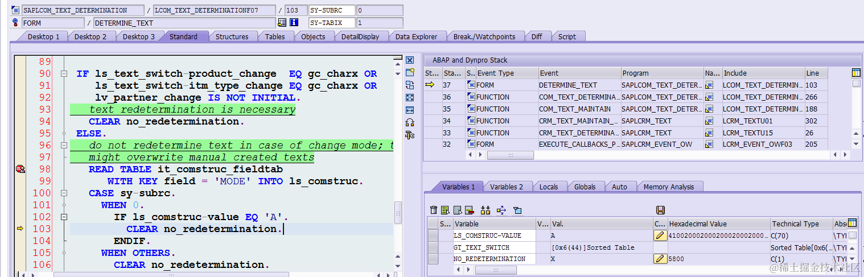
Task: Open the Break./Watchpoints tab
Action: (x=484, y=36)
